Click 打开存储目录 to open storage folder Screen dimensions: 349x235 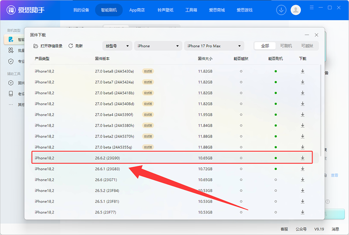point(48,46)
